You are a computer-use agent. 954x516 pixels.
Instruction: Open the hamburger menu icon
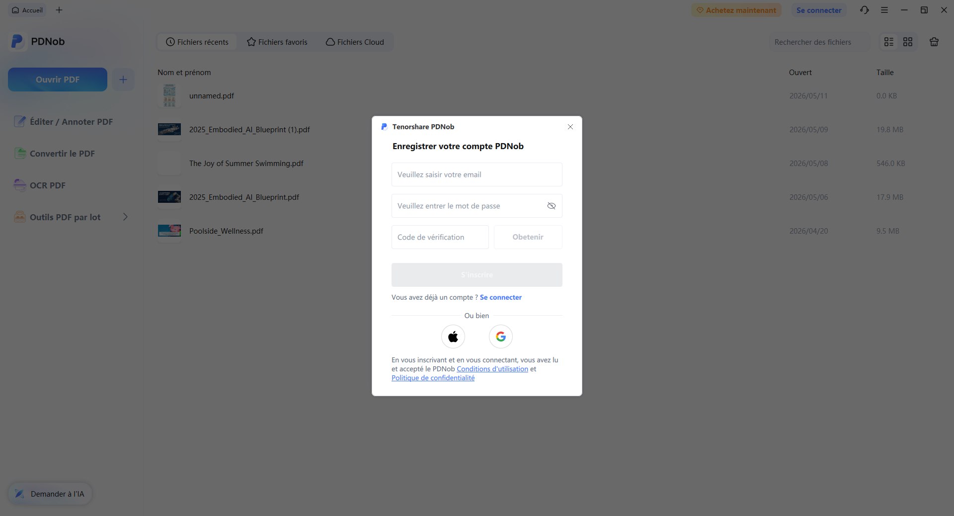[x=884, y=10]
